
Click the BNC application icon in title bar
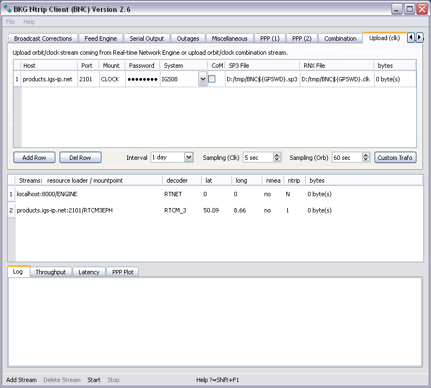point(8,9)
